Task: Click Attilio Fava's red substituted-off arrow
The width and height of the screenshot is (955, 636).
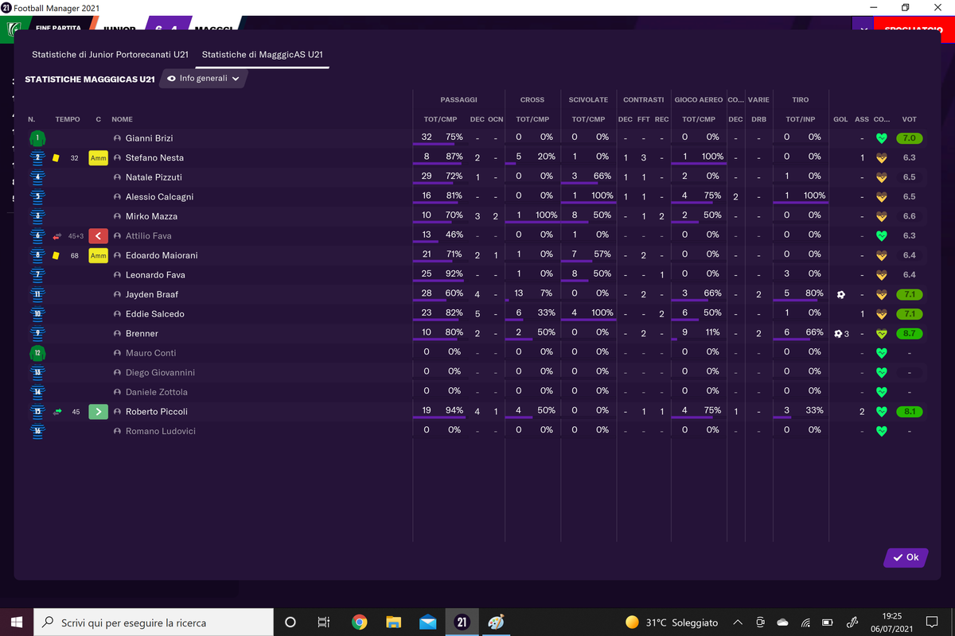Action: point(98,236)
